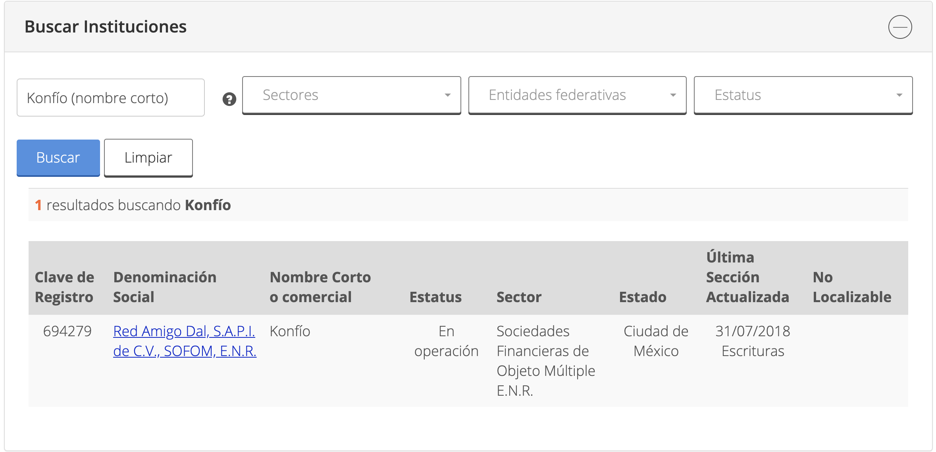Image resolution: width=936 pixels, height=452 pixels.
Task: Click the Sectores dropdown arrow
Action: (x=448, y=95)
